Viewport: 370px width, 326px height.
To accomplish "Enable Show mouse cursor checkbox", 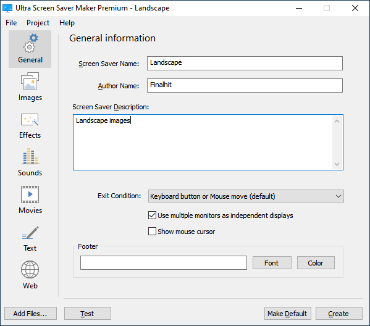I will (152, 232).
